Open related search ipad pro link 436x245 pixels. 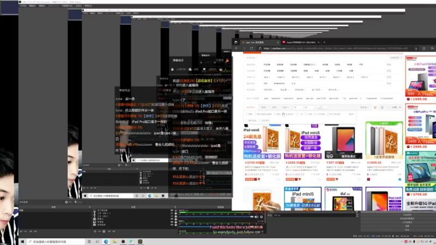coord(310,99)
